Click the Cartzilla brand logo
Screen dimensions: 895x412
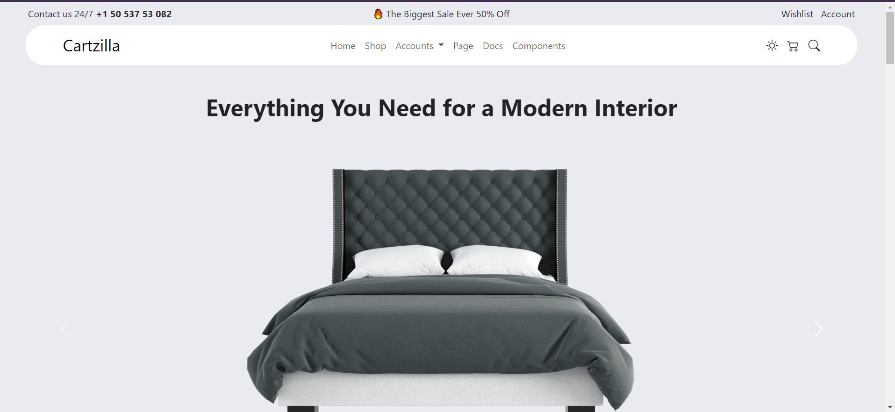pyautogui.click(x=92, y=46)
